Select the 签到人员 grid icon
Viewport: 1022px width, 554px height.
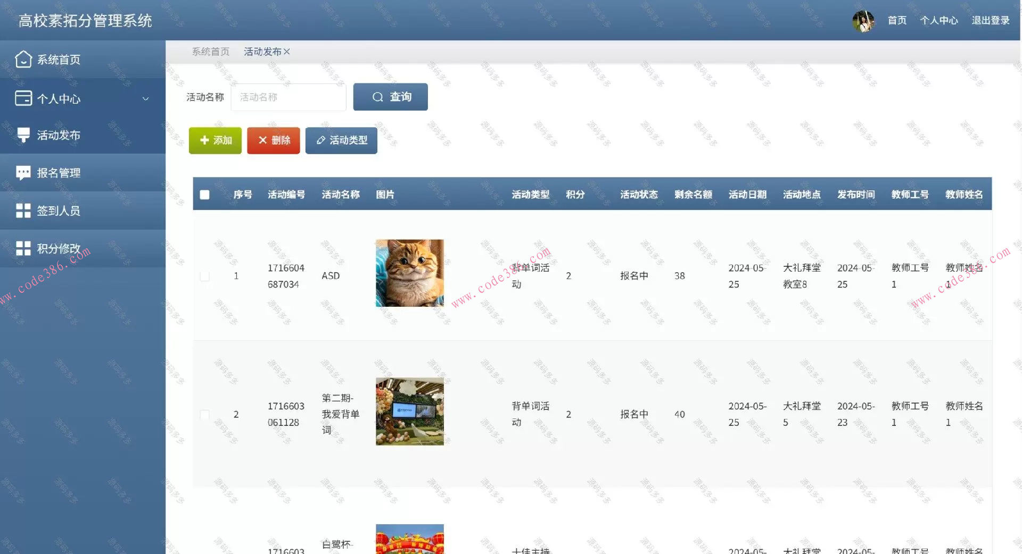23,210
